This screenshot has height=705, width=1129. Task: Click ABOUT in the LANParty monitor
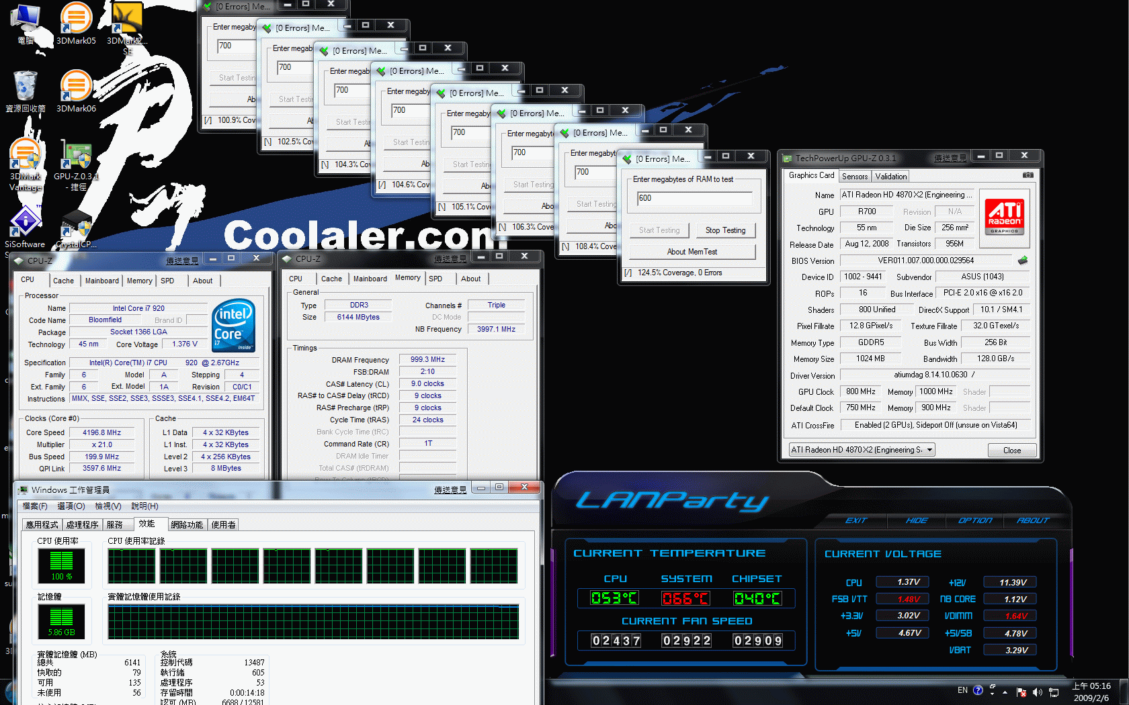coord(1033,520)
